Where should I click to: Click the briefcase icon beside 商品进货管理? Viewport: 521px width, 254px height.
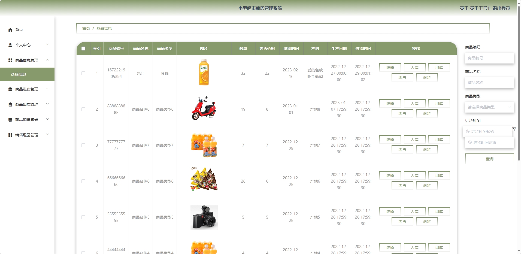[10, 89]
